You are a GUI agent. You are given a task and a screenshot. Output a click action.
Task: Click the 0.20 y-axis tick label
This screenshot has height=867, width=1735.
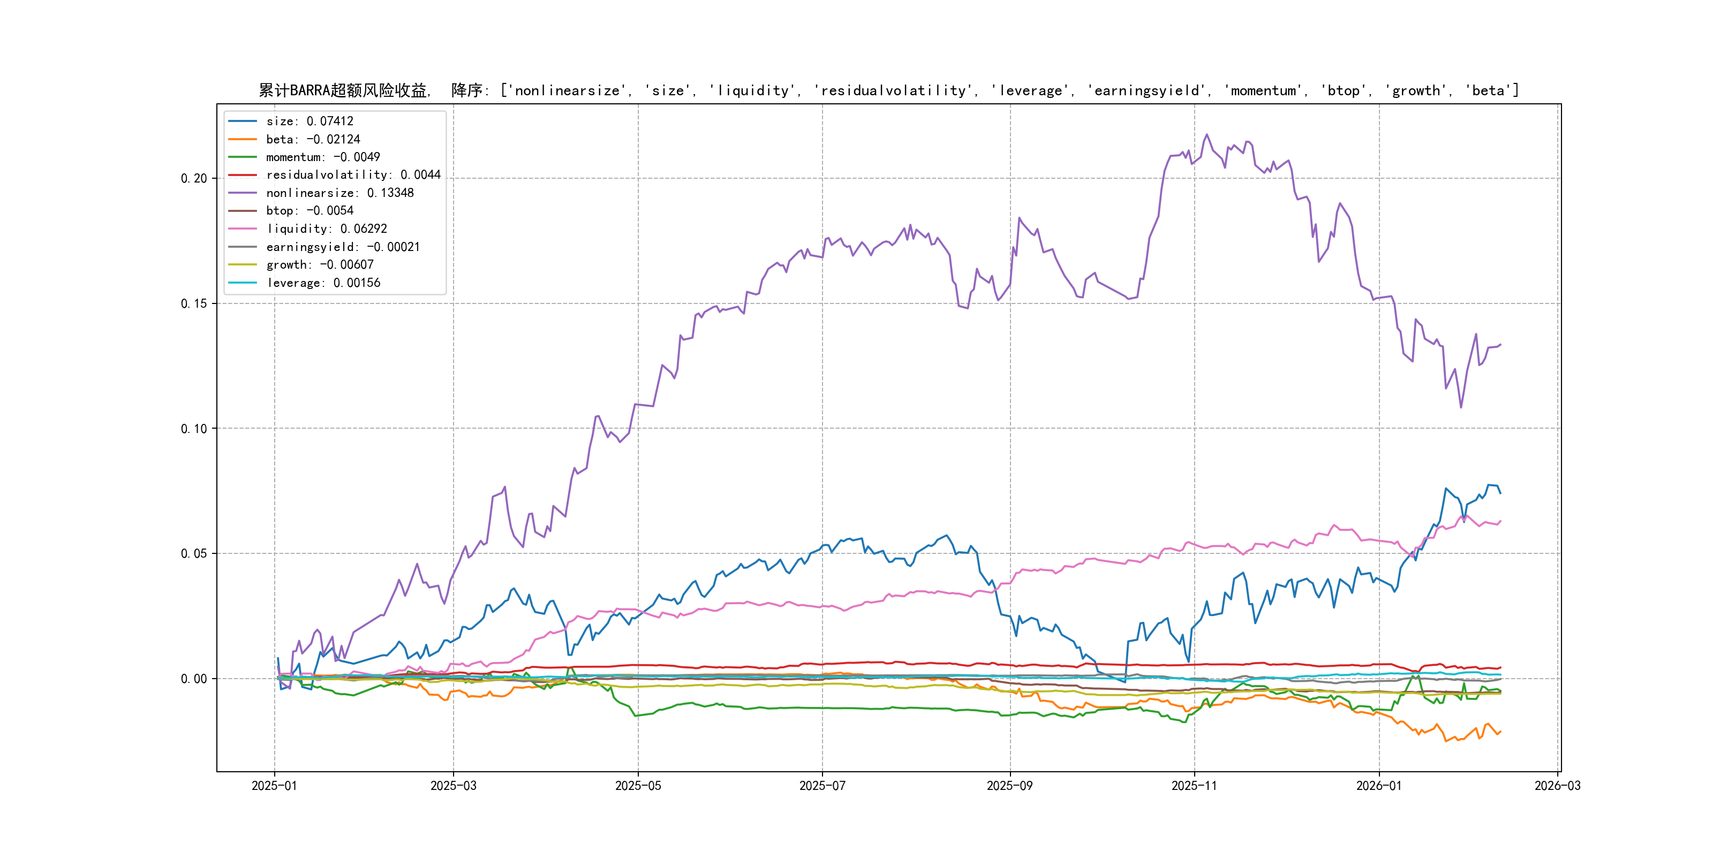pyautogui.click(x=193, y=178)
